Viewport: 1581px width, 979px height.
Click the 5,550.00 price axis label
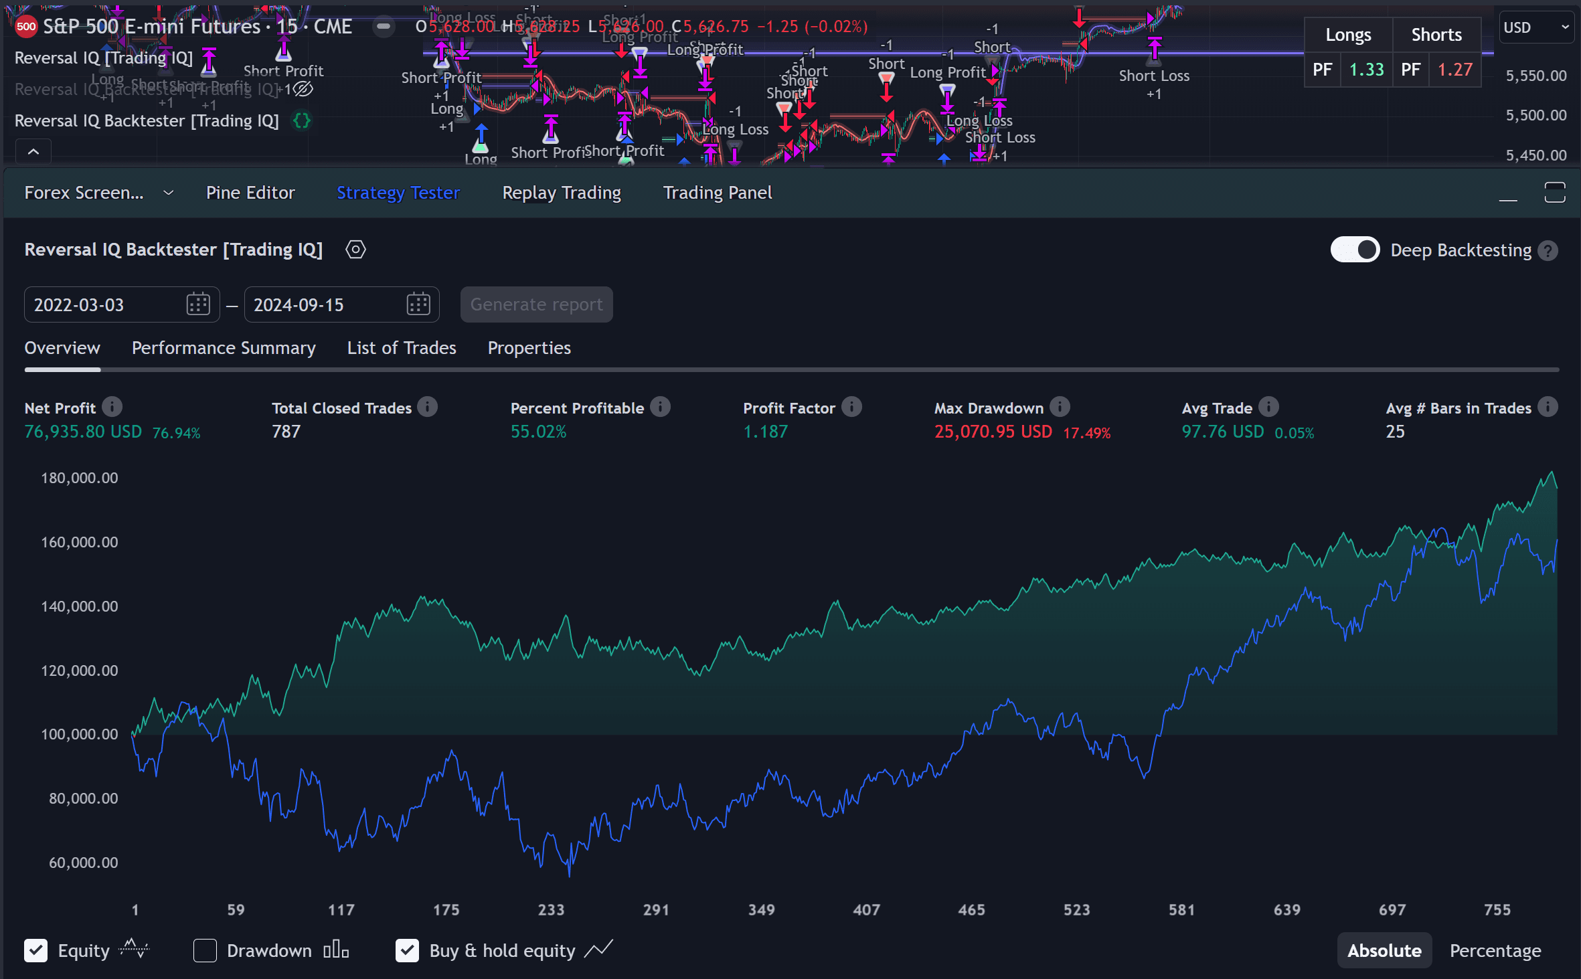pyautogui.click(x=1535, y=76)
